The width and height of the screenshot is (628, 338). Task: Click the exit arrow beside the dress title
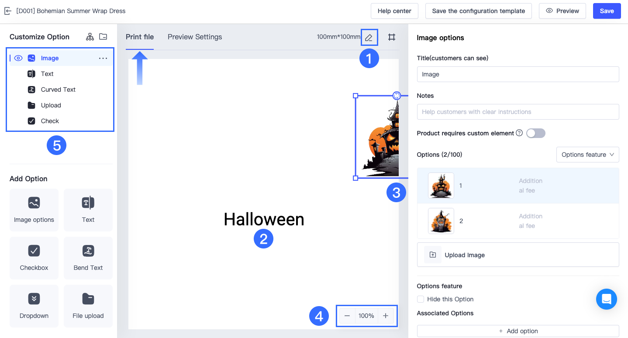tap(8, 11)
